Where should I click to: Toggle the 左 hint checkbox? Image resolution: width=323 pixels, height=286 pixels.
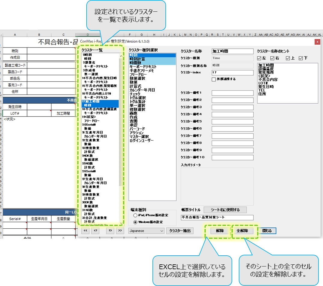(260, 58)
